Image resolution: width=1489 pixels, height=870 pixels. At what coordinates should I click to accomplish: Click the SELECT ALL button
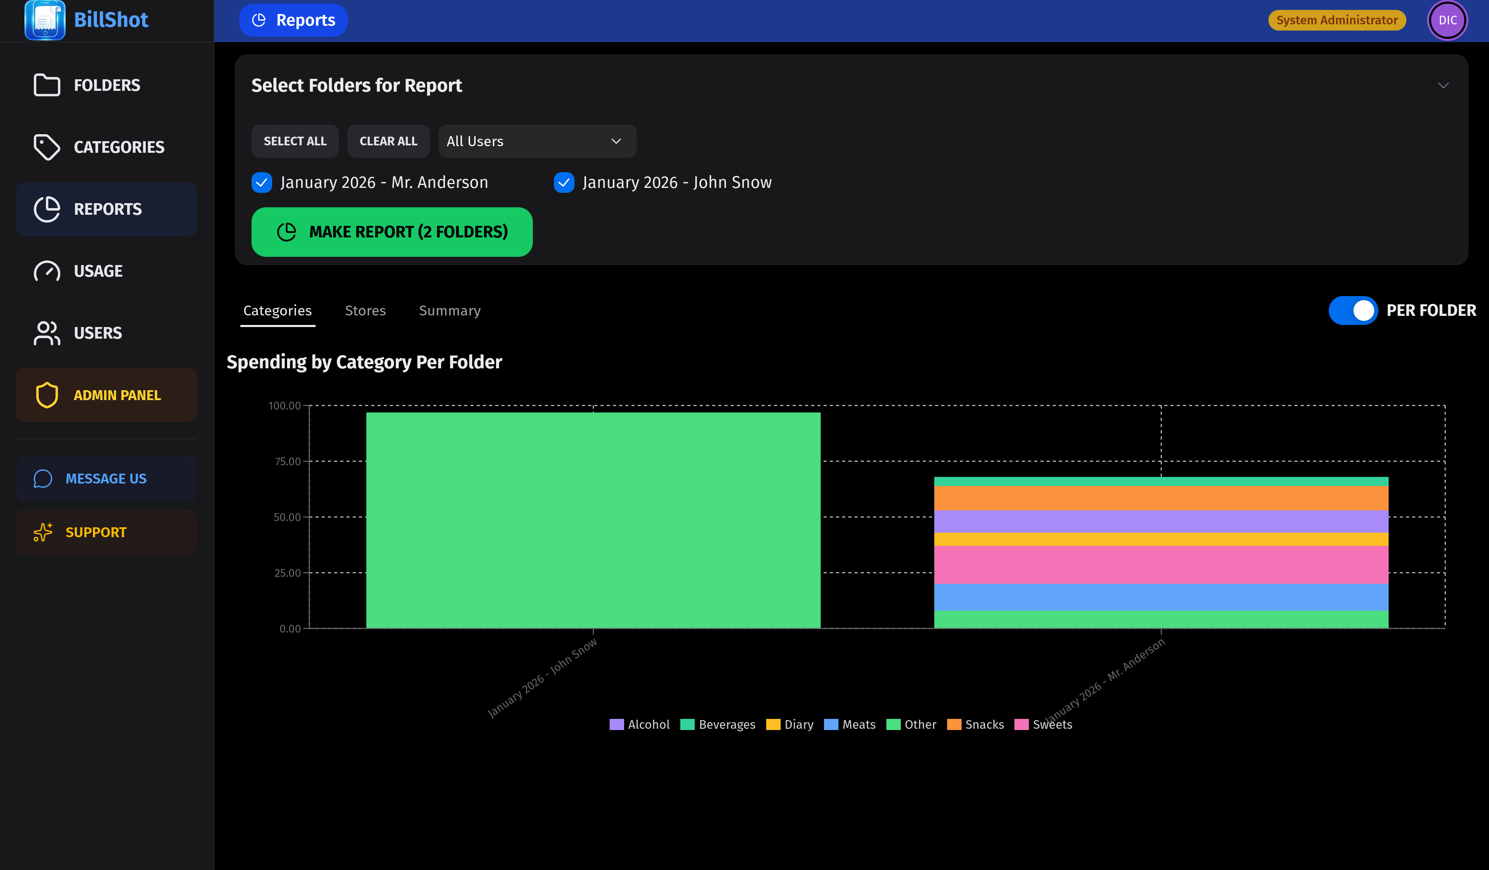(x=295, y=141)
